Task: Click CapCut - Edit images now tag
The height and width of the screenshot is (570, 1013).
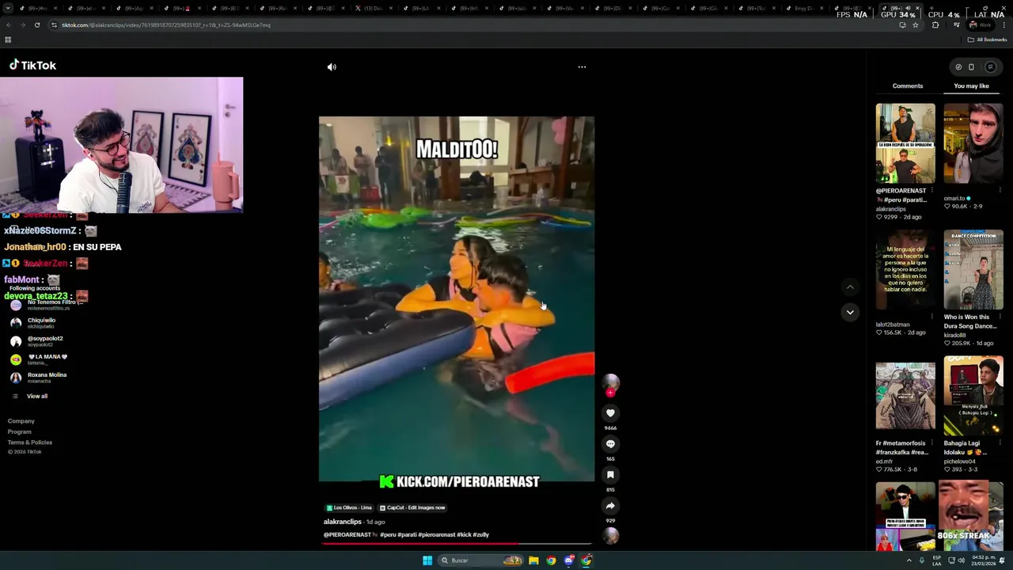Action: click(412, 507)
